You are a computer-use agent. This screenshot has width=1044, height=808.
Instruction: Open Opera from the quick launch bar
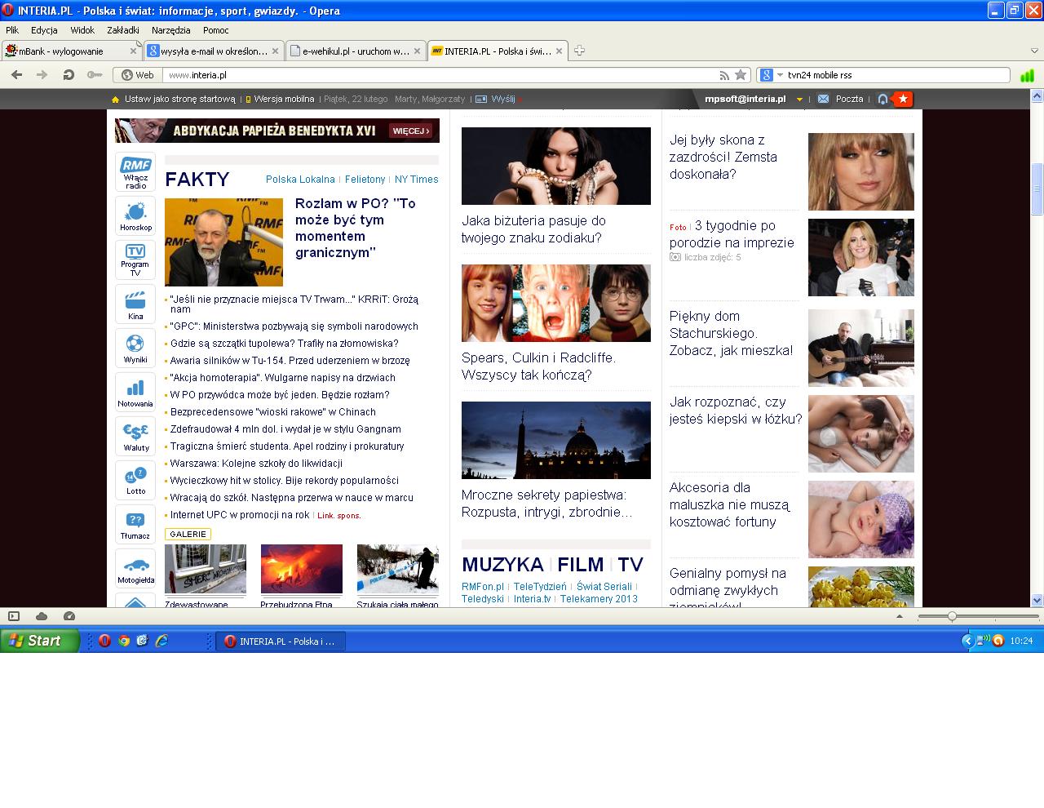pos(104,641)
